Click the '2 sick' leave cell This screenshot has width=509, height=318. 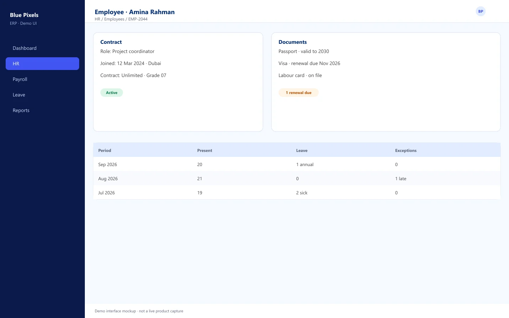(302, 193)
